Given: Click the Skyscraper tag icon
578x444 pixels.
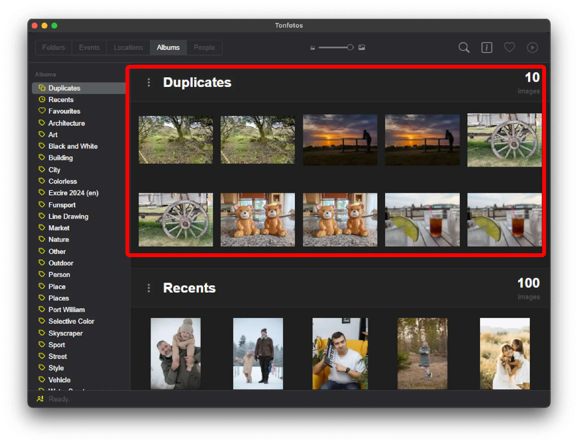Looking at the screenshot, I should tap(42, 333).
